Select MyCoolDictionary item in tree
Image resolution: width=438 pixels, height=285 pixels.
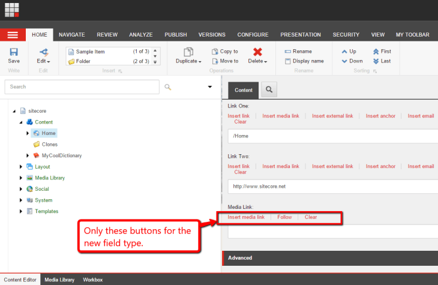(61, 155)
